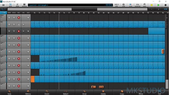Click the orange left-shift part handle

tap(93, 87)
